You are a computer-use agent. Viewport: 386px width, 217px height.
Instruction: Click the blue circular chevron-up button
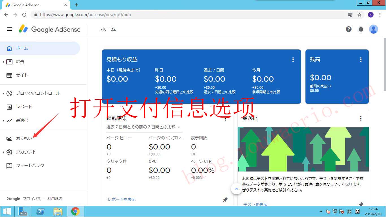click(x=237, y=189)
